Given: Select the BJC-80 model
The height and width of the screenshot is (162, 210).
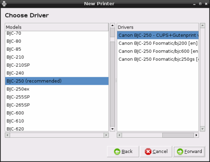Looking at the screenshot, I should point(57,41).
